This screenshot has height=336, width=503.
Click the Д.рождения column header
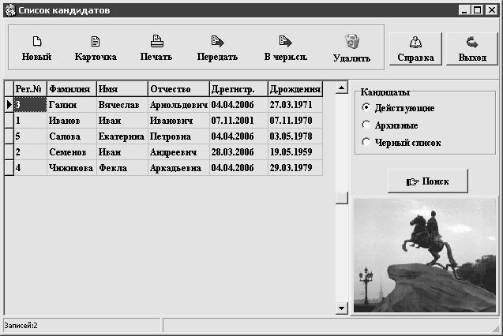tap(295, 88)
